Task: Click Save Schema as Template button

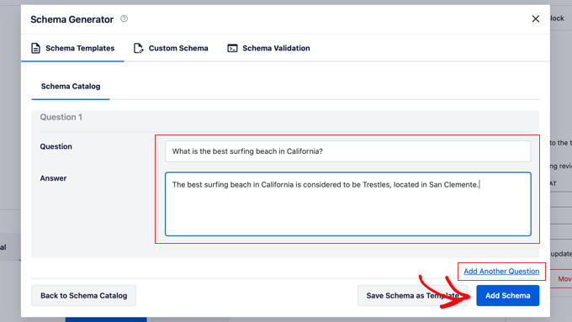Action: [x=412, y=295]
